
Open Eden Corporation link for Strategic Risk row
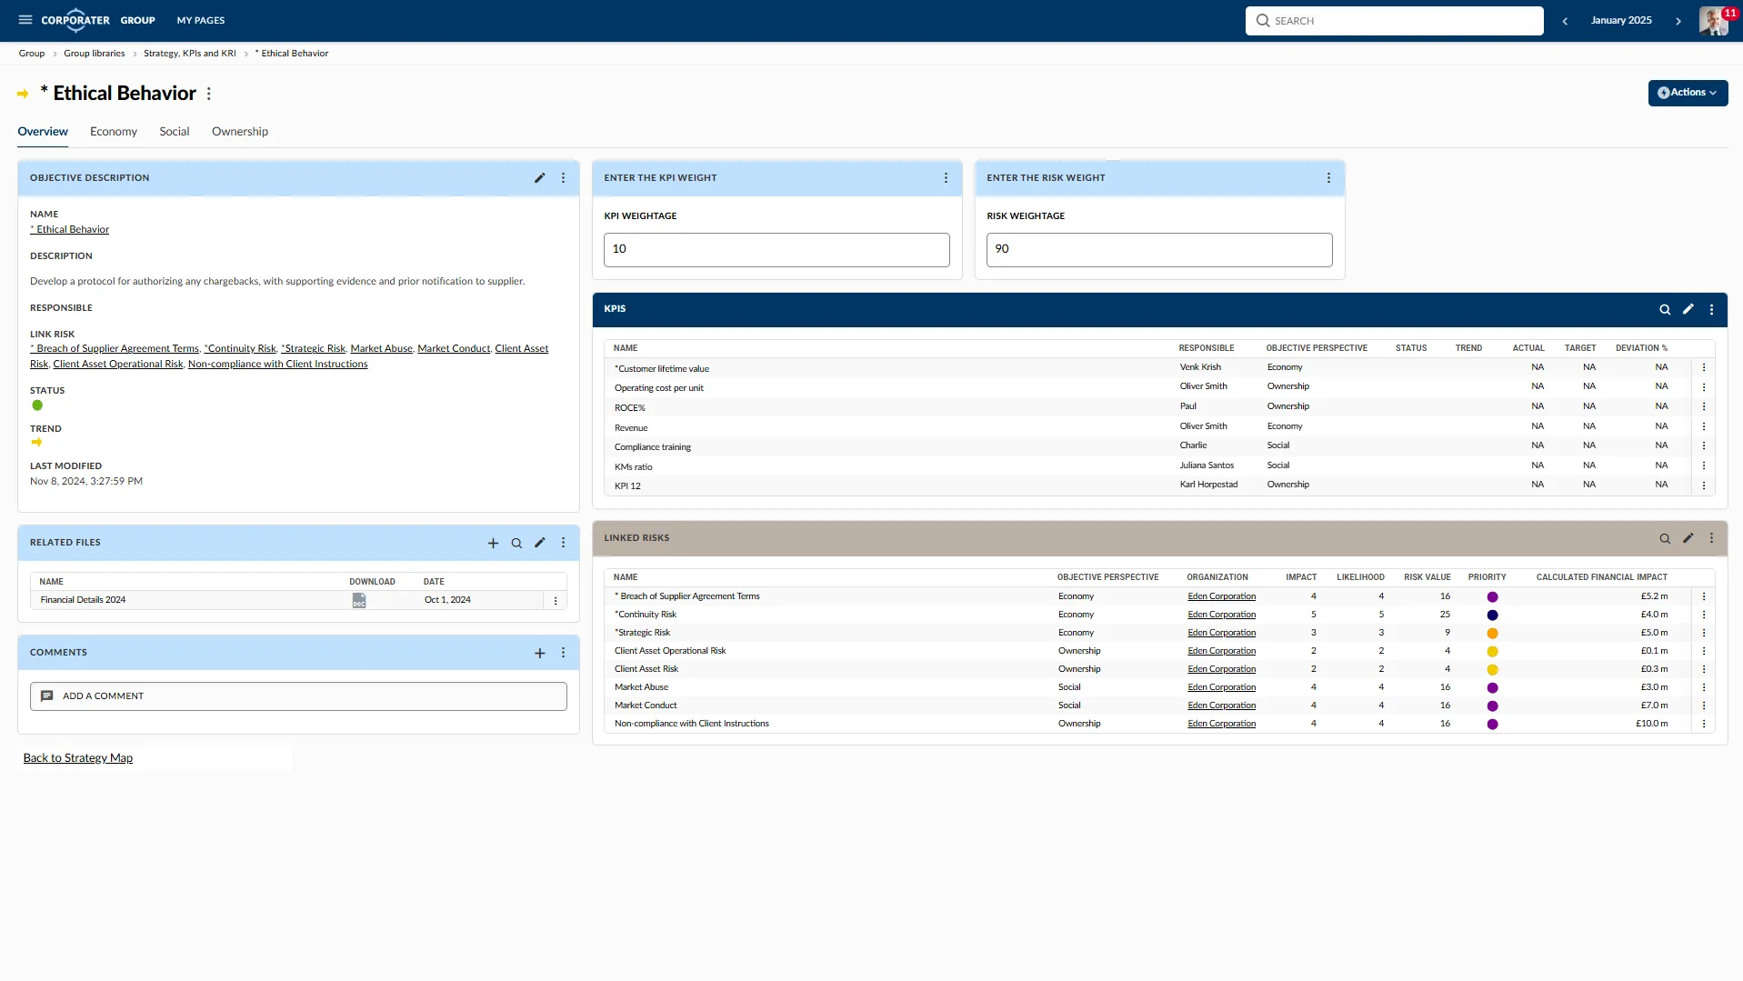click(x=1221, y=633)
